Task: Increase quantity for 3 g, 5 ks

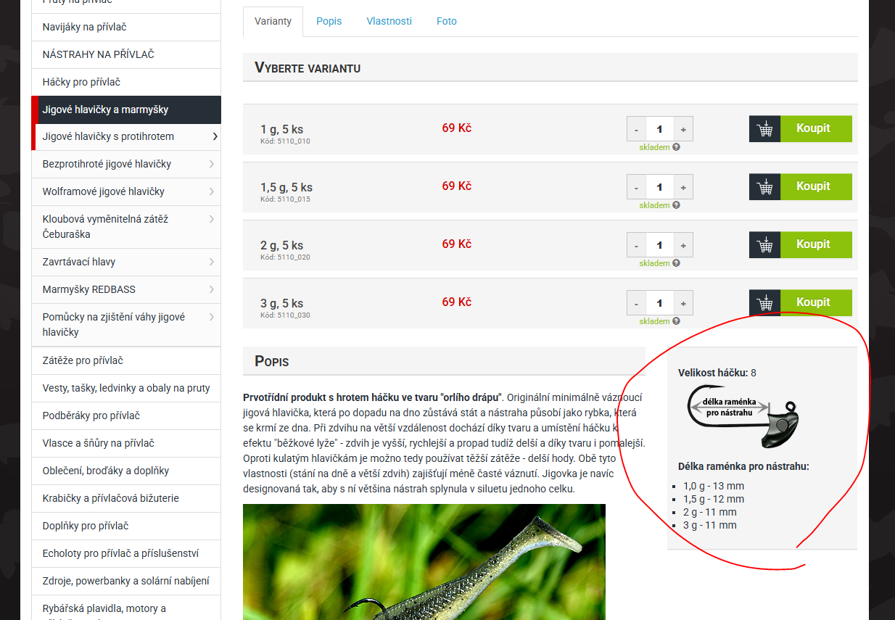Action: [683, 303]
